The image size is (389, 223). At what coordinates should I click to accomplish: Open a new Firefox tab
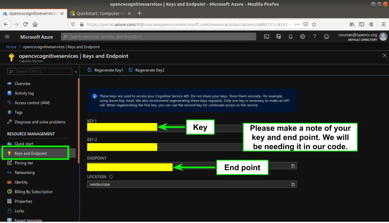(x=140, y=13)
